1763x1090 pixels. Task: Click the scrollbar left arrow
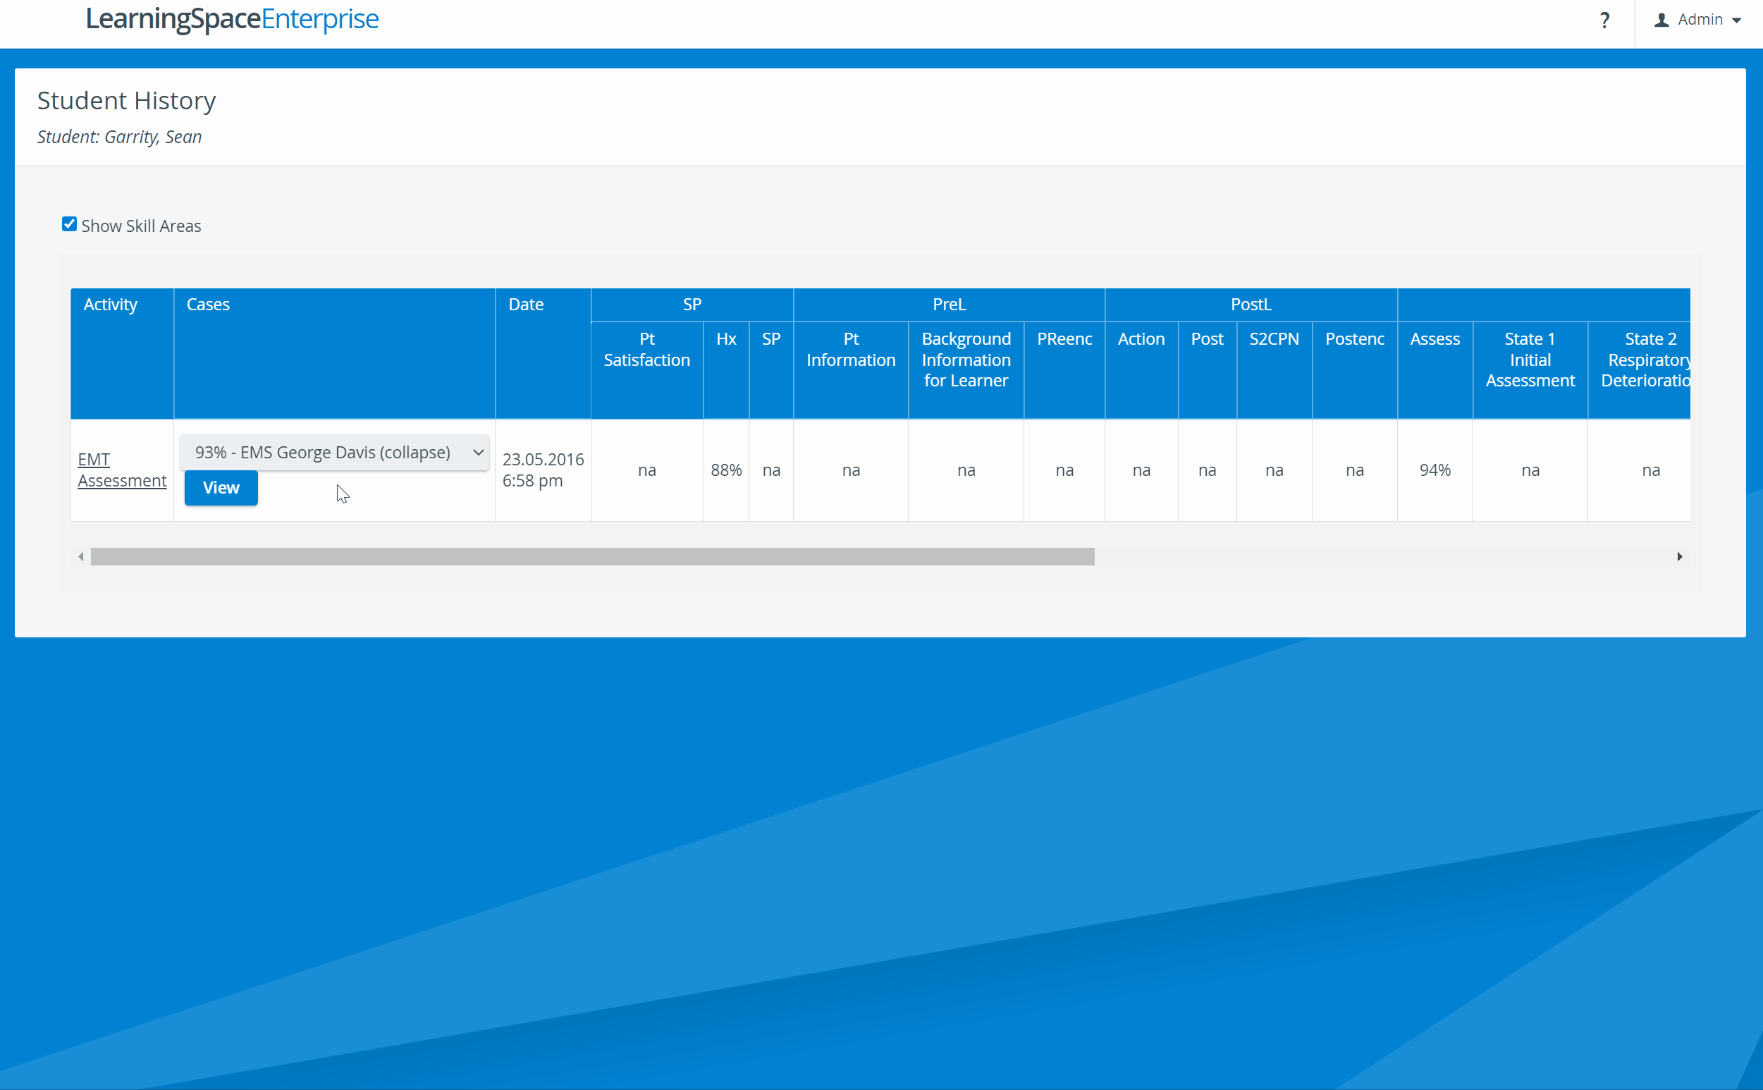(x=81, y=556)
